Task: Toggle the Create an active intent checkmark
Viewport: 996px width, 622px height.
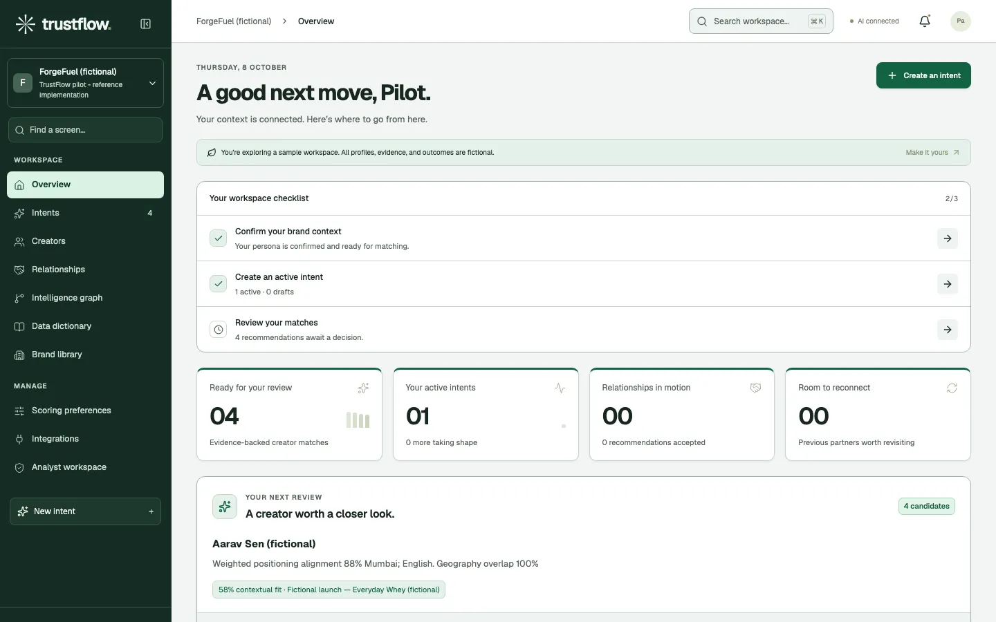Action: [218, 284]
